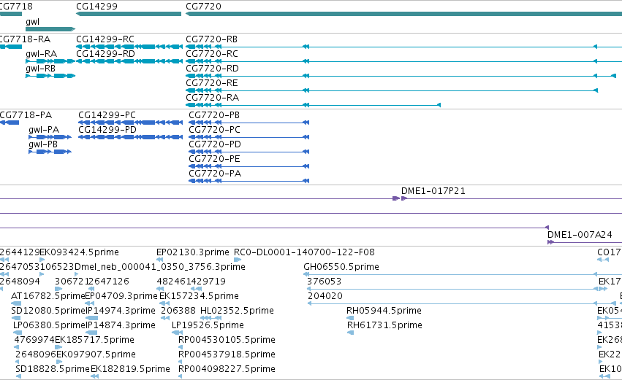Select the gwl-RB transcript label
Viewport: 622px width, 380px height.
click(x=40, y=69)
